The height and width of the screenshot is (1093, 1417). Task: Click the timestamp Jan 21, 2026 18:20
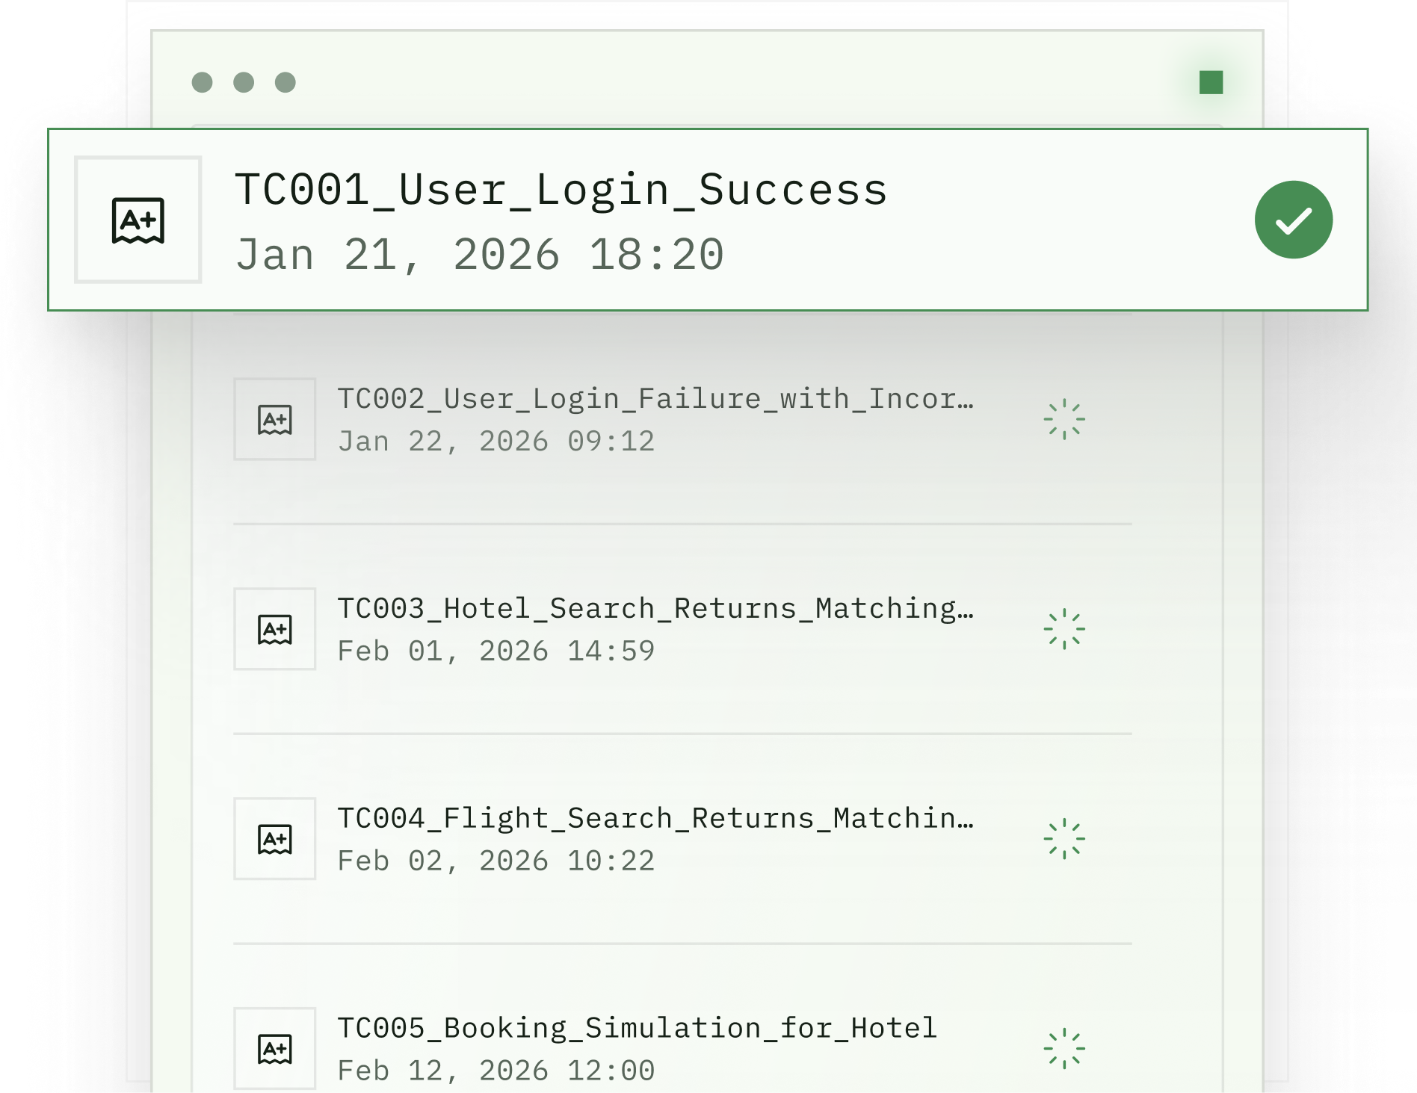480,255
